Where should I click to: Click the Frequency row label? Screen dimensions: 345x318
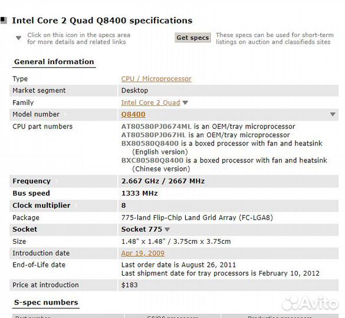pyautogui.click(x=31, y=181)
